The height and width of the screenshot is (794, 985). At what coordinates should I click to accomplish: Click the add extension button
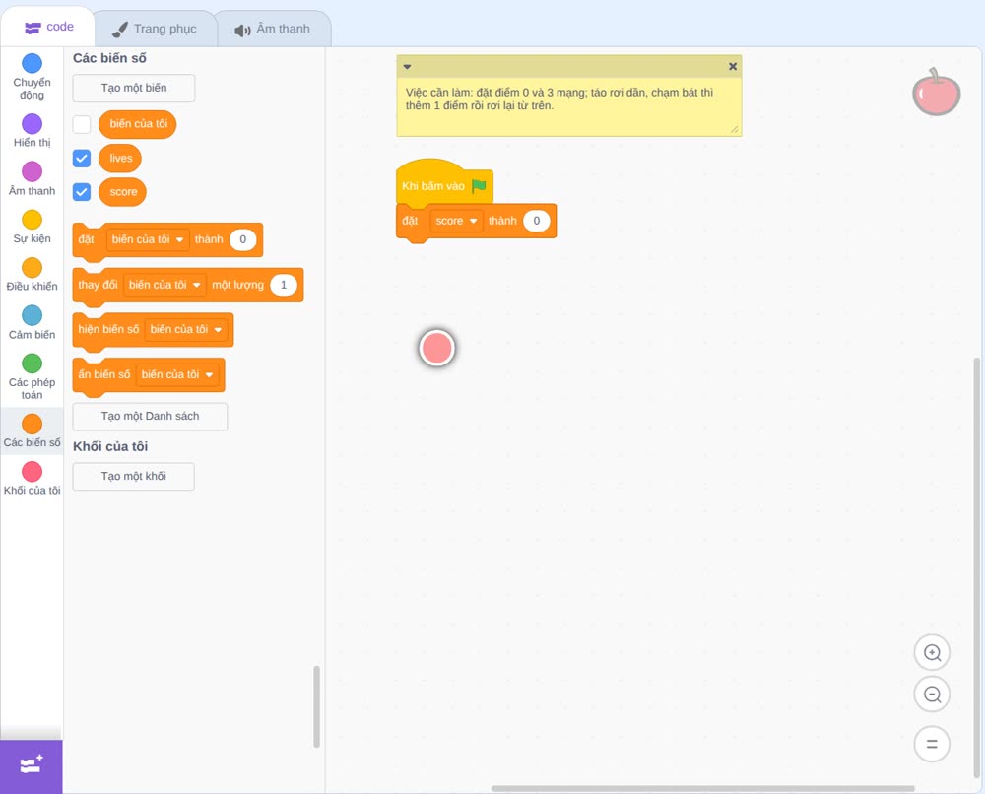tap(32, 766)
